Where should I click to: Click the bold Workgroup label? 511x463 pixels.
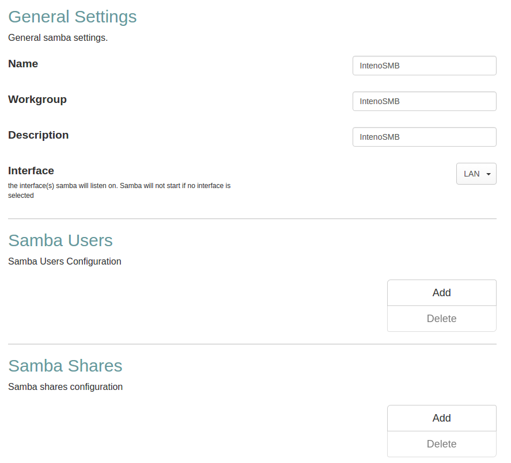pos(37,100)
